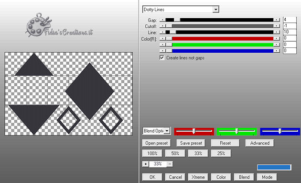Confirm the filter with OK
This screenshot has width=301, height=183.
[x=152, y=177]
